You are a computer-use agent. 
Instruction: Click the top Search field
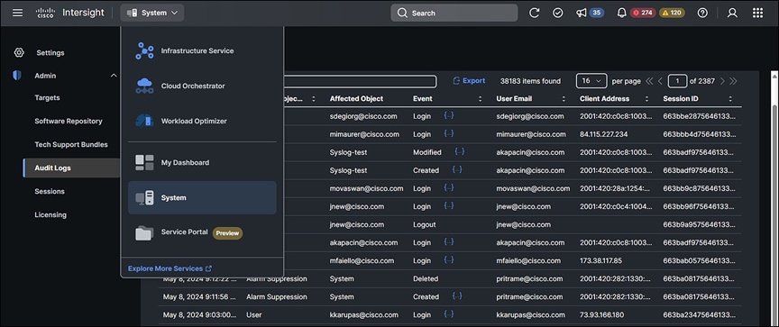click(x=454, y=13)
